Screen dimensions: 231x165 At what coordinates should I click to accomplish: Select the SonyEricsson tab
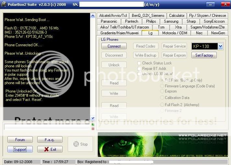point(214,21)
